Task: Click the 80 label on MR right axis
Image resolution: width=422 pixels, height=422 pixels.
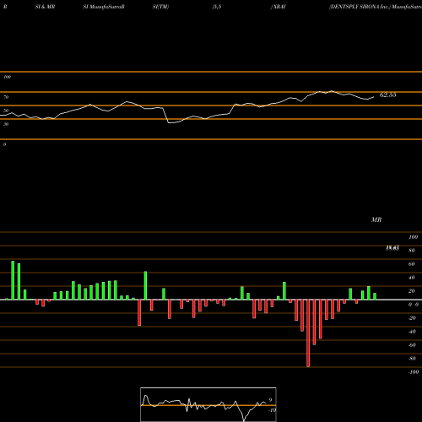Action: point(412,251)
